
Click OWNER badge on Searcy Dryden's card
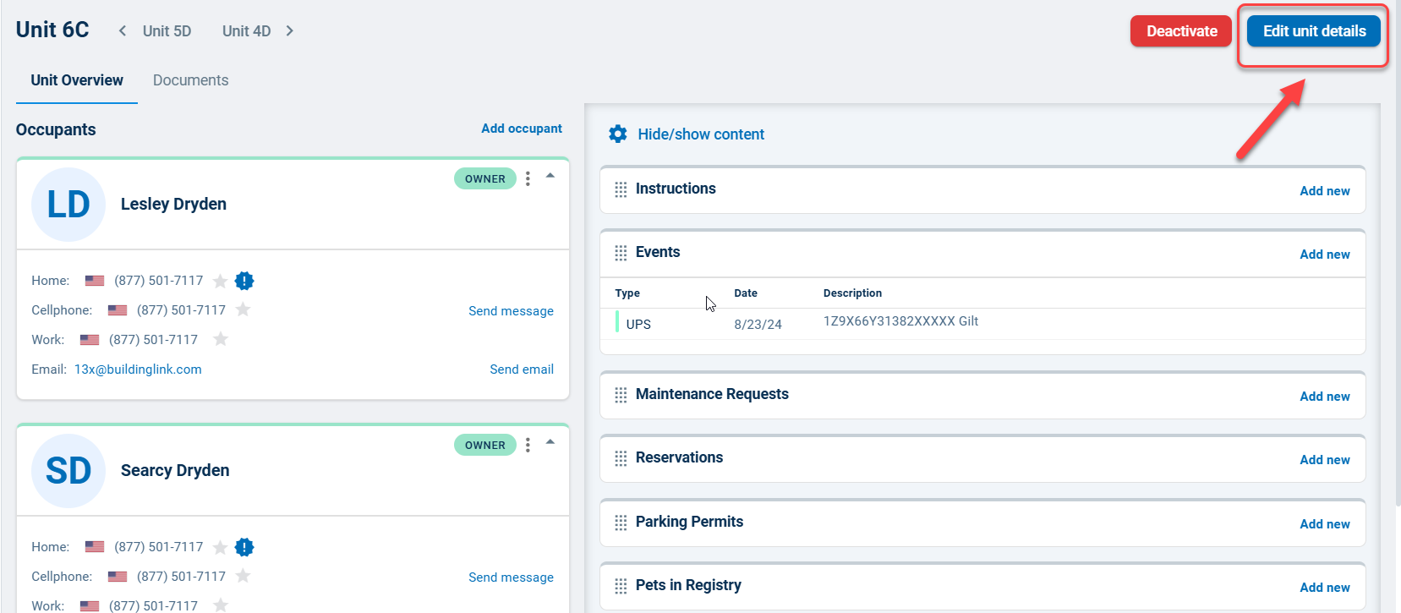[485, 445]
